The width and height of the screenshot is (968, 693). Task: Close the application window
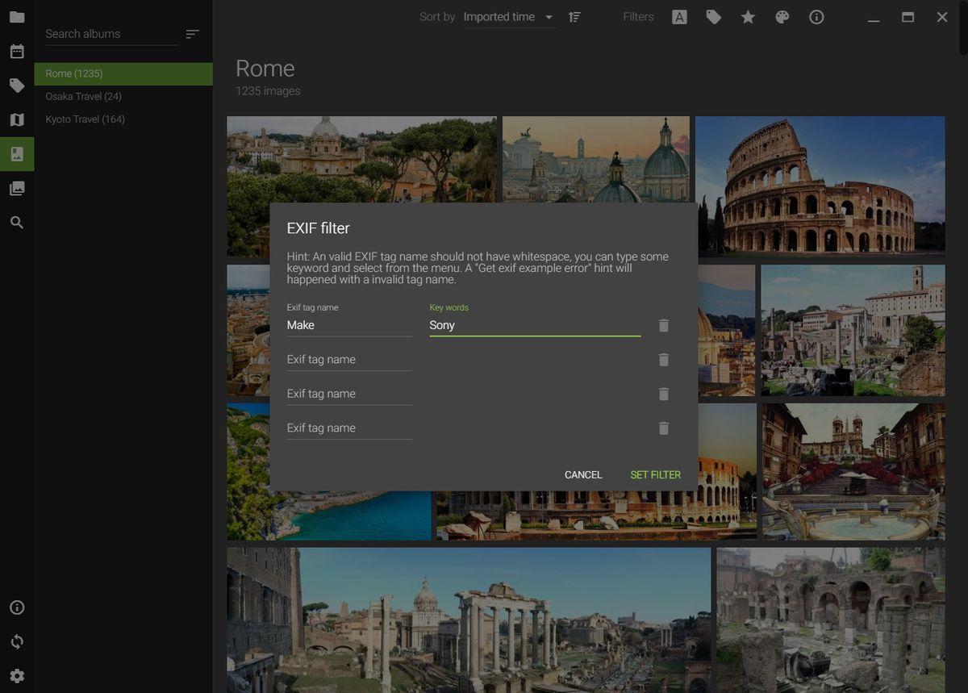[x=942, y=17]
